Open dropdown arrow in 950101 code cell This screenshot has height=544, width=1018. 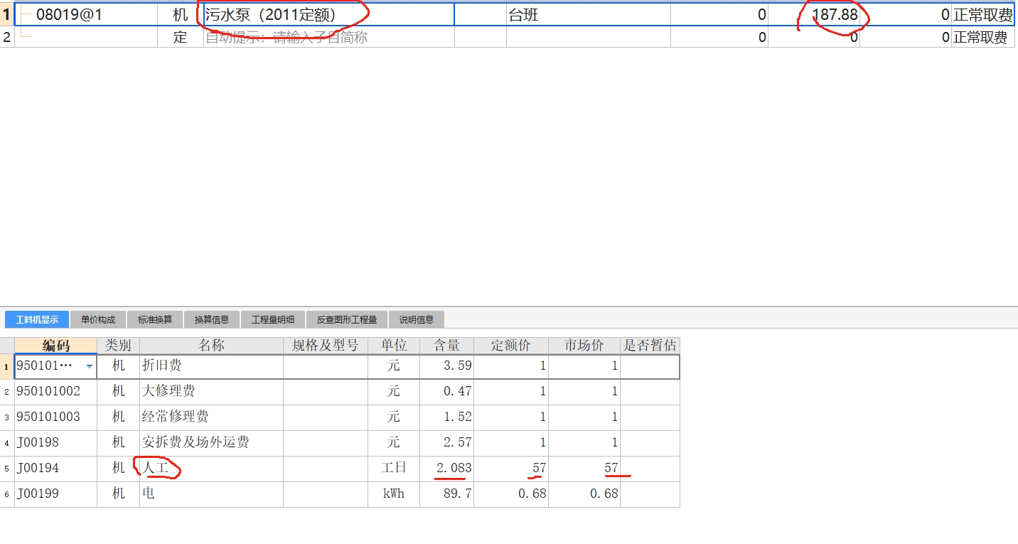tap(89, 366)
